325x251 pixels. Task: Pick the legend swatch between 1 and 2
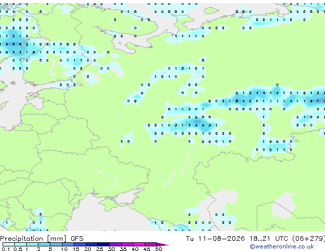click(x=32, y=244)
